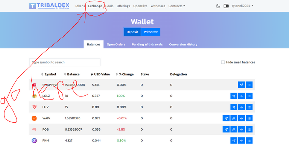
Task: Click the Withdraw button
Action: (x=151, y=32)
